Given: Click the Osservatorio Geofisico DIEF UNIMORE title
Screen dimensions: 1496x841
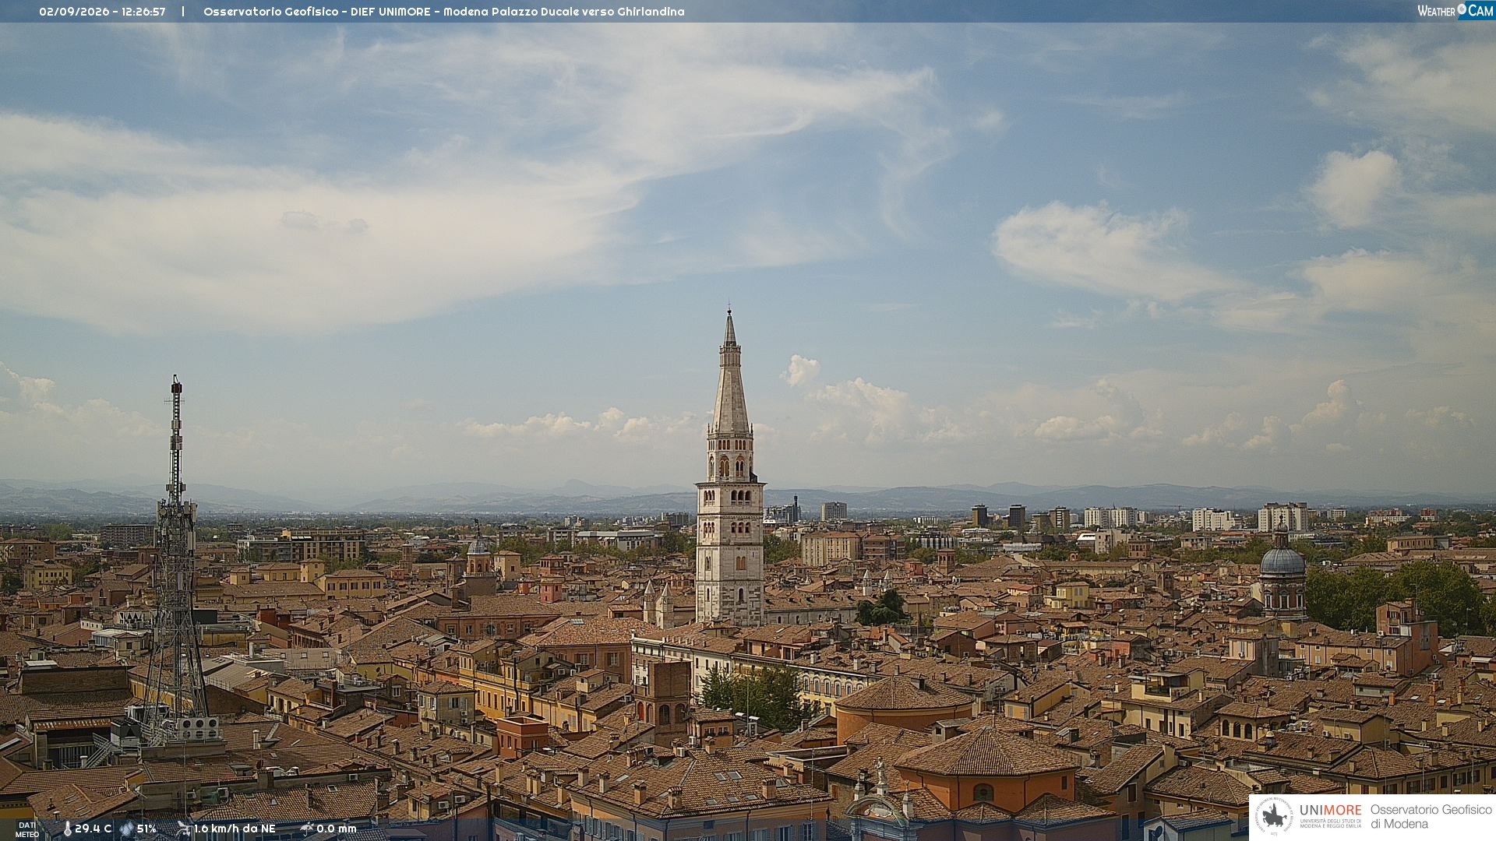Looking at the screenshot, I should tap(444, 12).
